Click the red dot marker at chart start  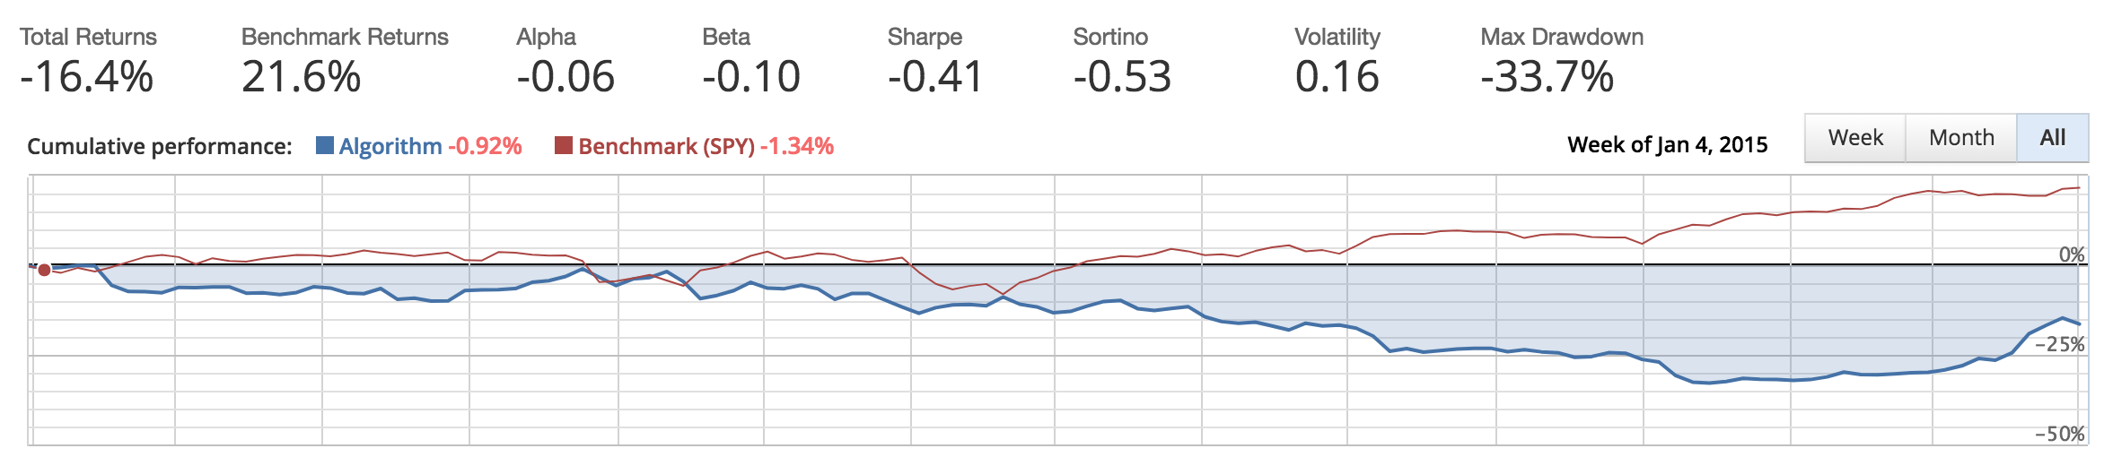(44, 270)
